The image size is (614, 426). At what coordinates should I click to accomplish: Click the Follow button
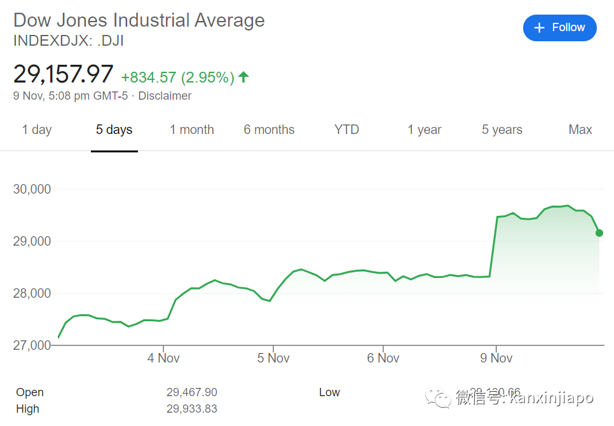pos(559,28)
